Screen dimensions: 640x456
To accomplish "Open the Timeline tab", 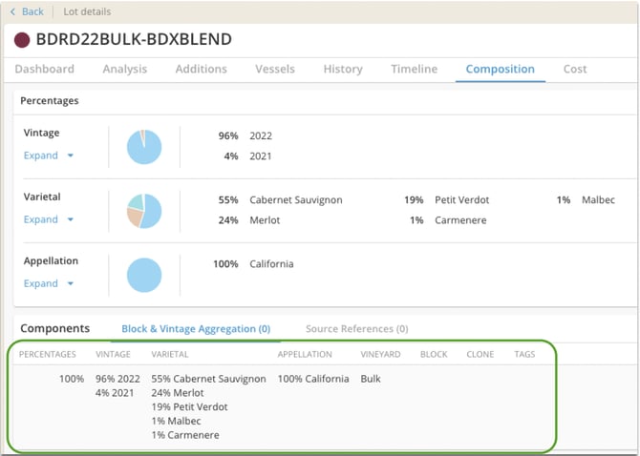I will point(414,69).
